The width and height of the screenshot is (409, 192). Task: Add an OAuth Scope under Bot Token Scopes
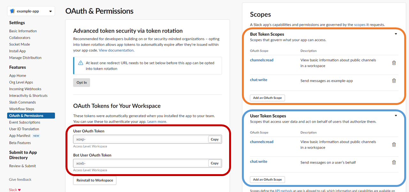click(267, 98)
